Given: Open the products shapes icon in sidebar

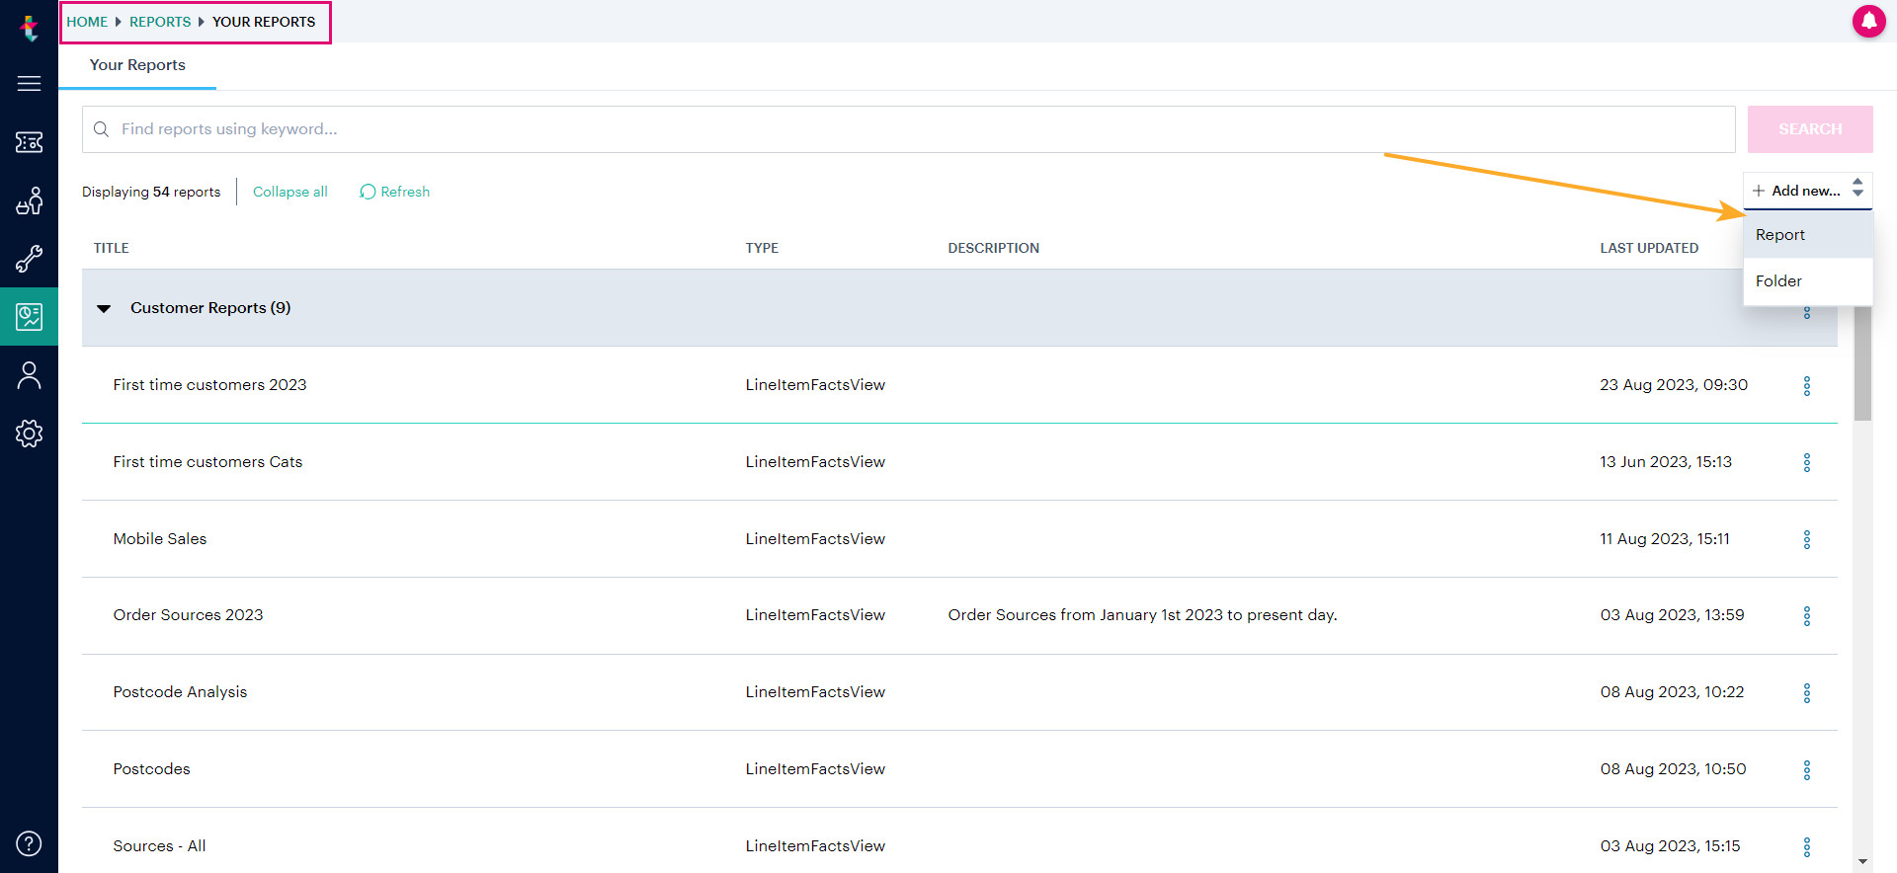Looking at the screenshot, I should [30, 200].
